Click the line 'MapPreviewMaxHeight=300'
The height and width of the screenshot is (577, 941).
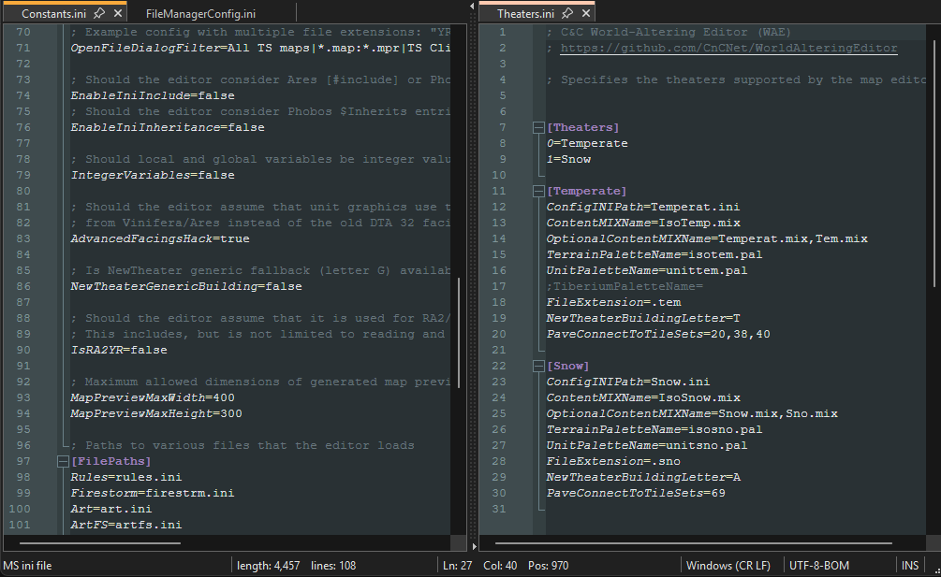coord(156,413)
